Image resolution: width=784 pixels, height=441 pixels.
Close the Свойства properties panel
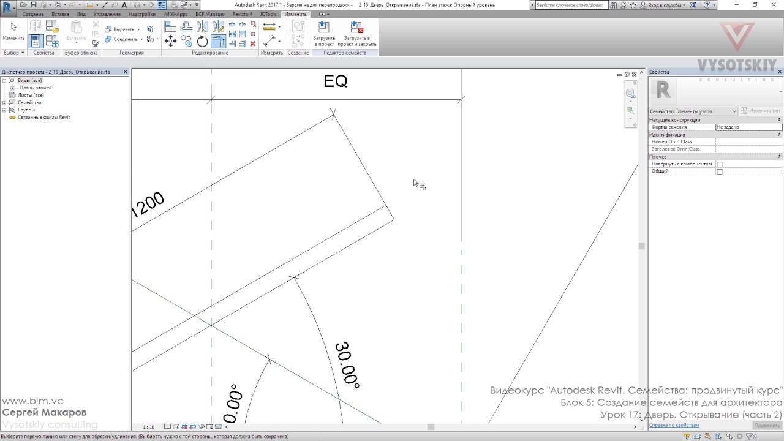pyautogui.click(x=779, y=72)
